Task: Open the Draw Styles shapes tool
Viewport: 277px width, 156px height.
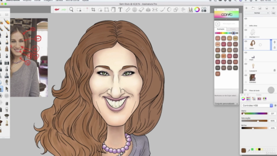Action: pyautogui.click(x=176, y=10)
